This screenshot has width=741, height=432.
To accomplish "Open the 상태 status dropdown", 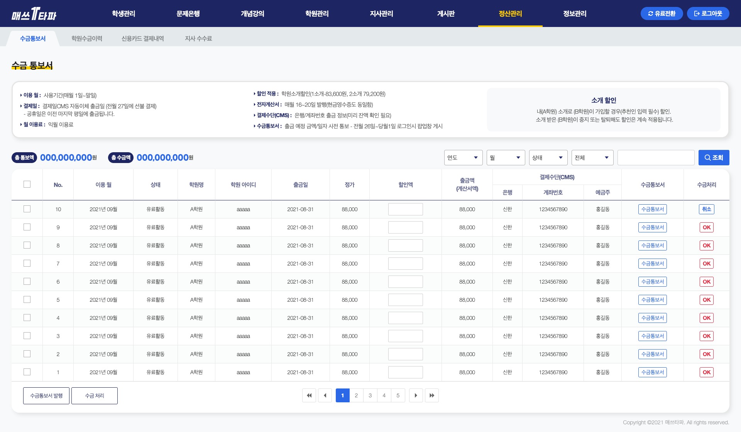I will [548, 158].
